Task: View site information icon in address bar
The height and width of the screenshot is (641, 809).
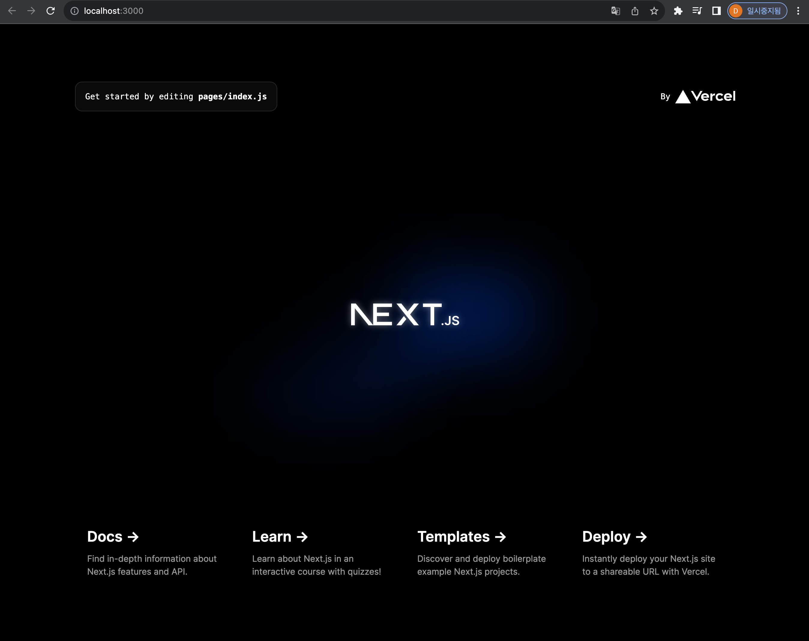Action: click(x=75, y=11)
